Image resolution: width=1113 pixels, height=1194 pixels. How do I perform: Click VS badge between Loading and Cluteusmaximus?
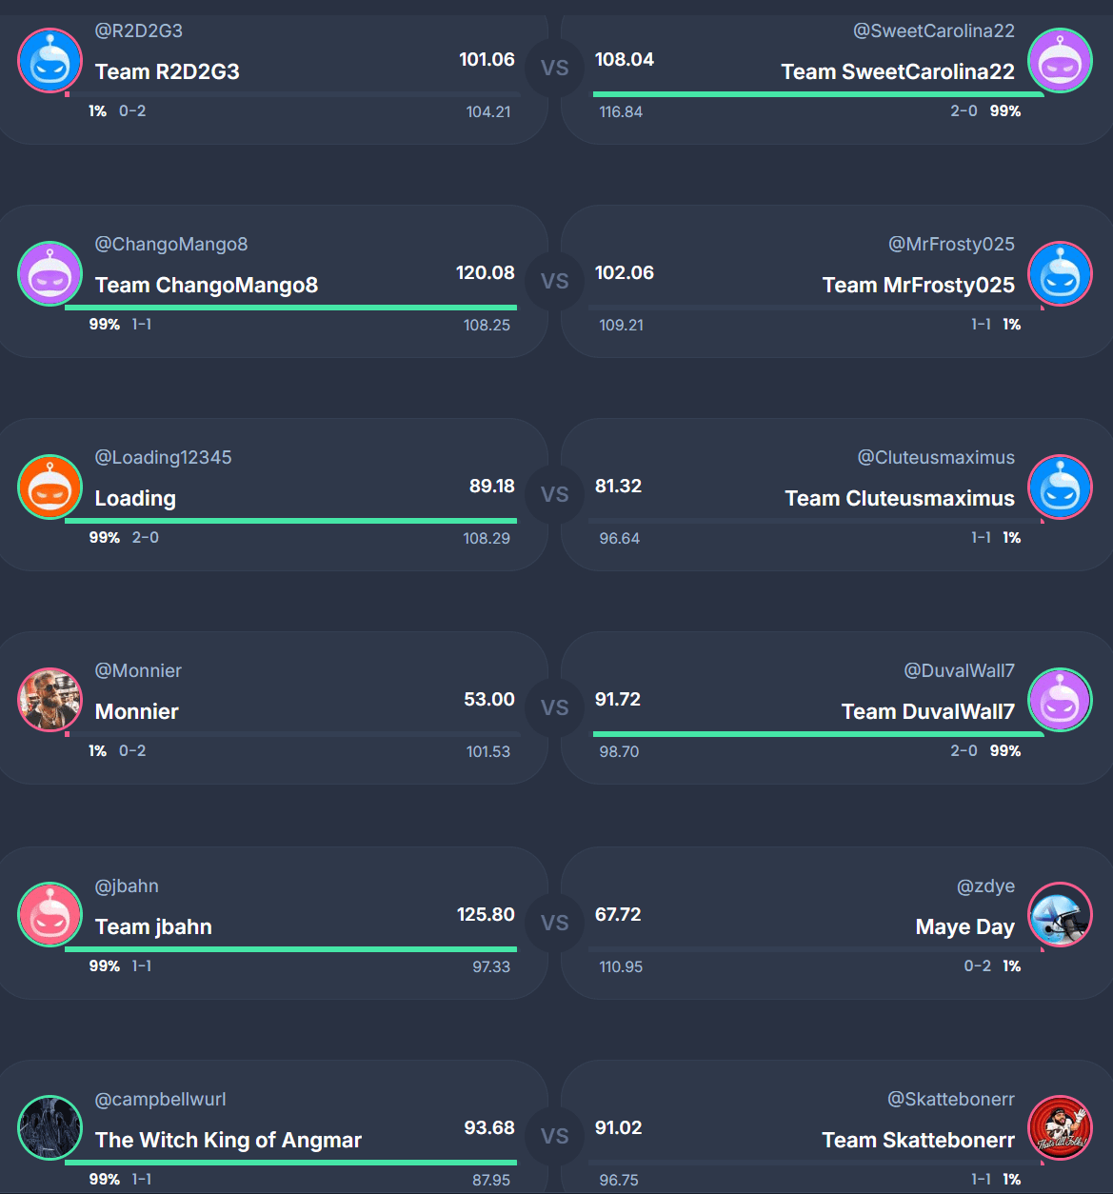(555, 495)
